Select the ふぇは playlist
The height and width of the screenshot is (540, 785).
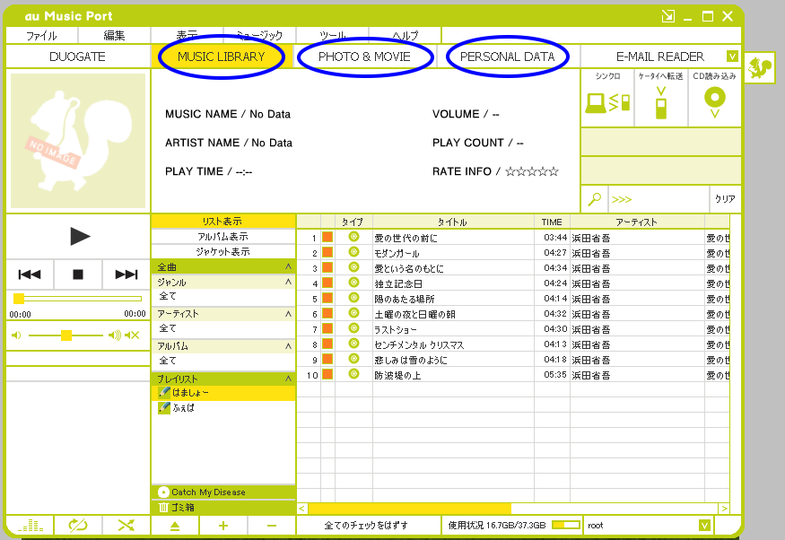click(x=223, y=408)
